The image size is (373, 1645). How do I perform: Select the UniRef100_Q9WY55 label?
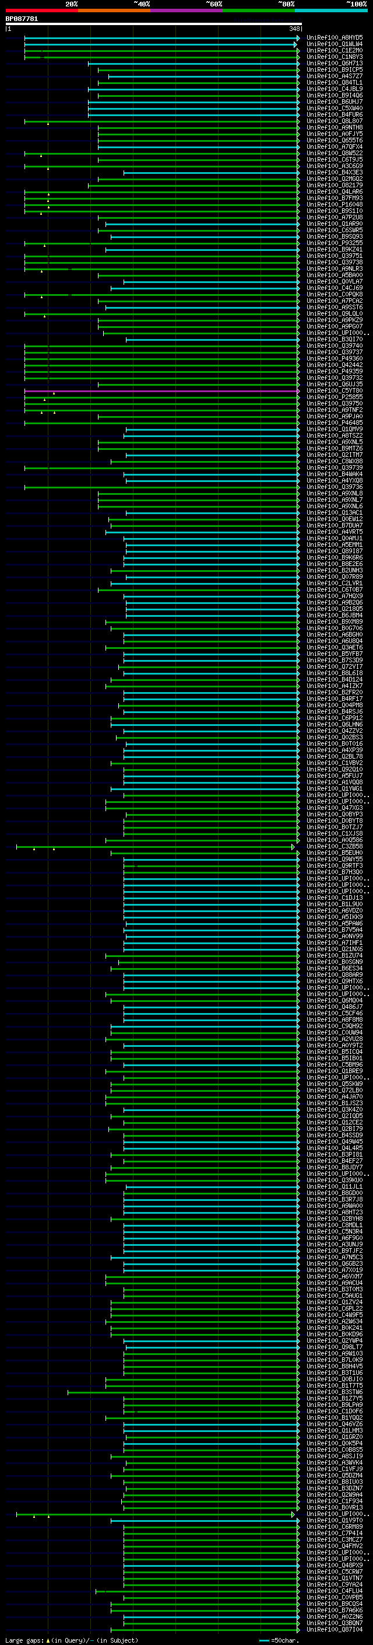pos(335,860)
